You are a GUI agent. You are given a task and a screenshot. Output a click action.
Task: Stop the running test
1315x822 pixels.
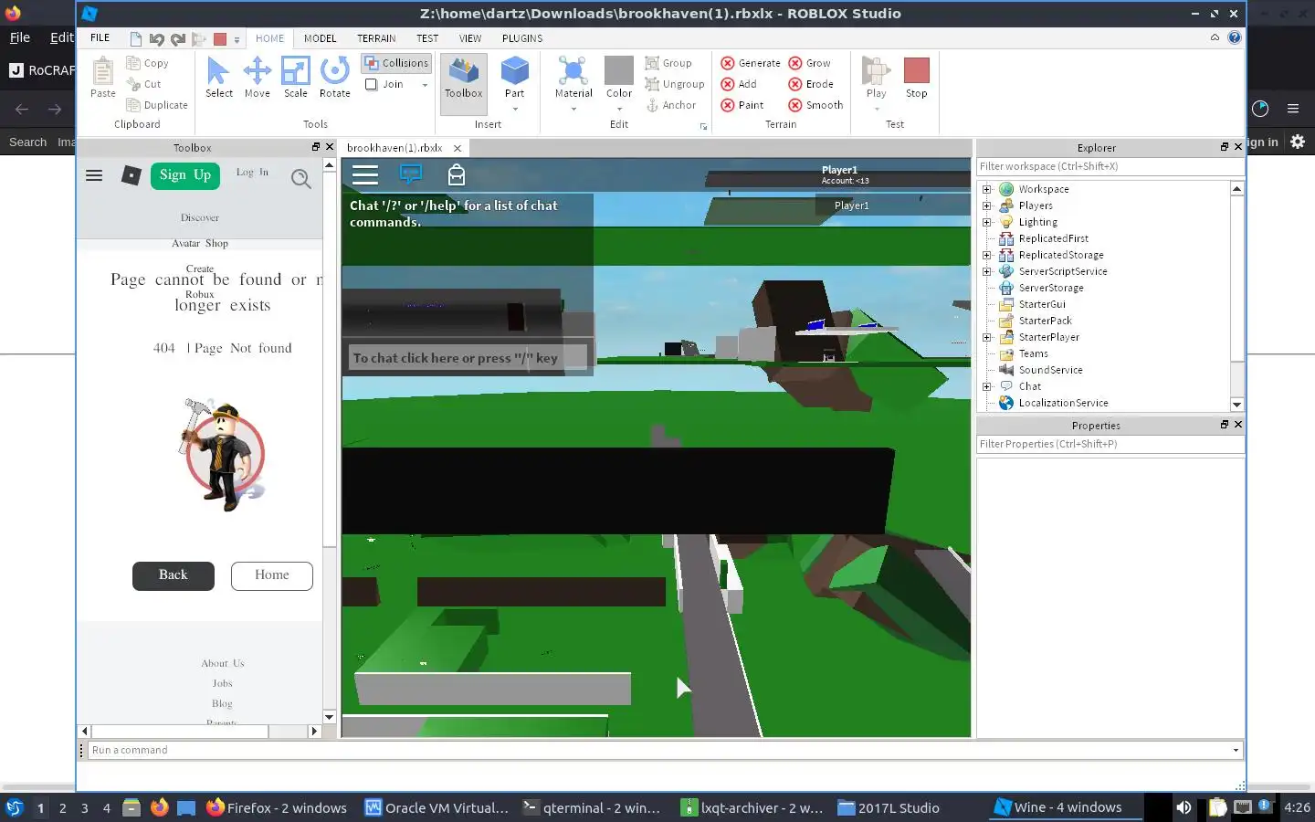(x=916, y=78)
